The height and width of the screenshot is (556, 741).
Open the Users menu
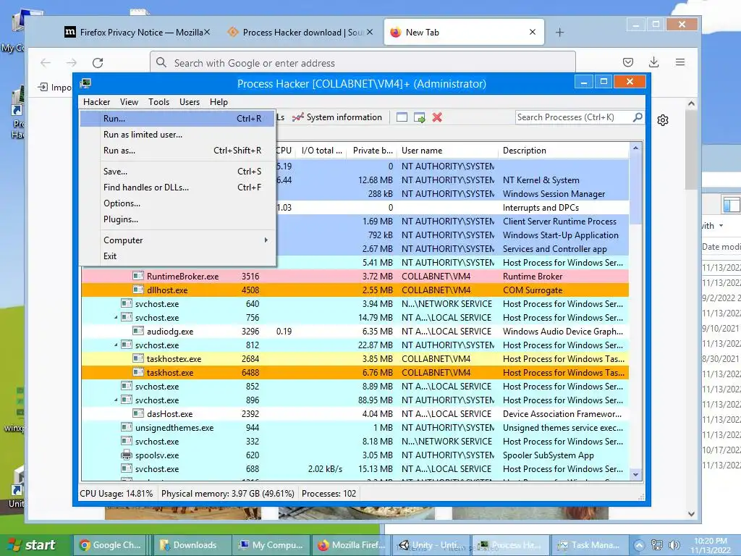point(190,102)
